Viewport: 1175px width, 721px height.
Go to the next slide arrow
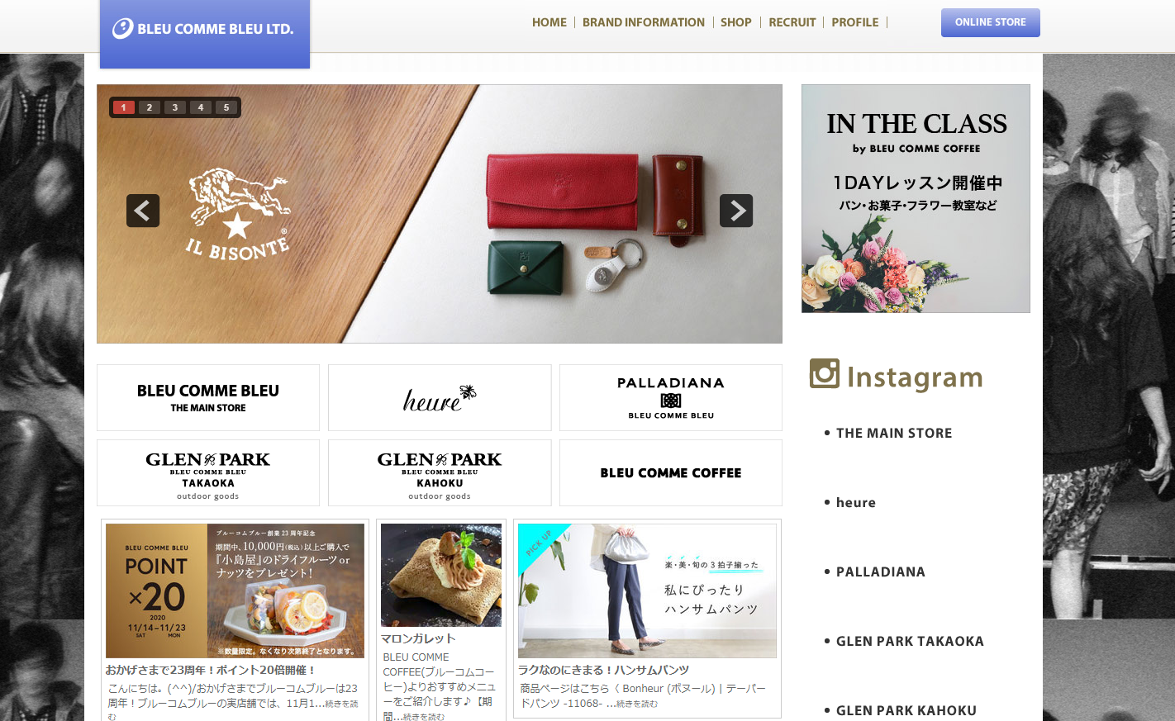[x=736, y=211]
